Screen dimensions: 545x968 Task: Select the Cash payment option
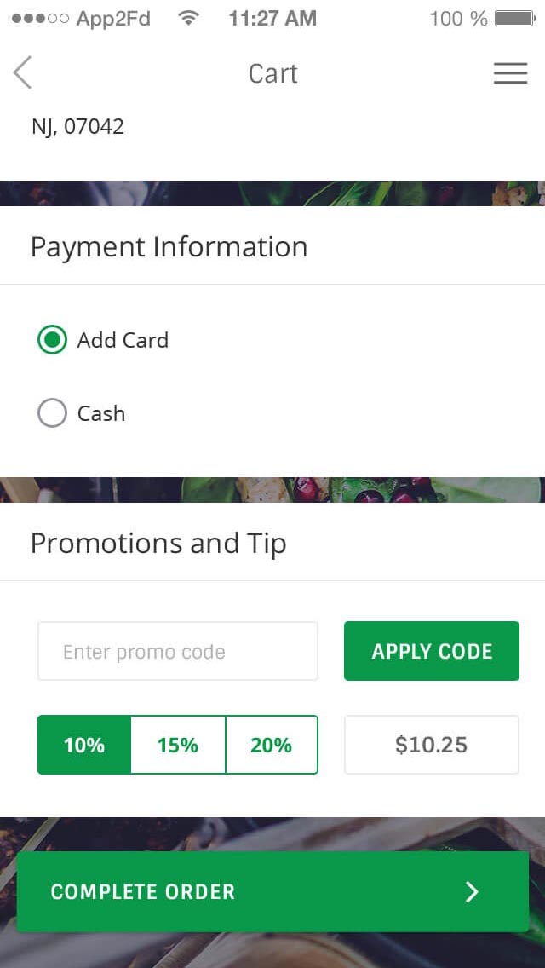pyautogui.click(x=52, y=413)
